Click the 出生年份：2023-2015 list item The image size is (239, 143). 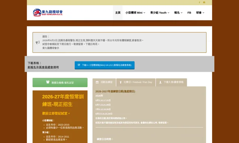(x=58, y=125)
